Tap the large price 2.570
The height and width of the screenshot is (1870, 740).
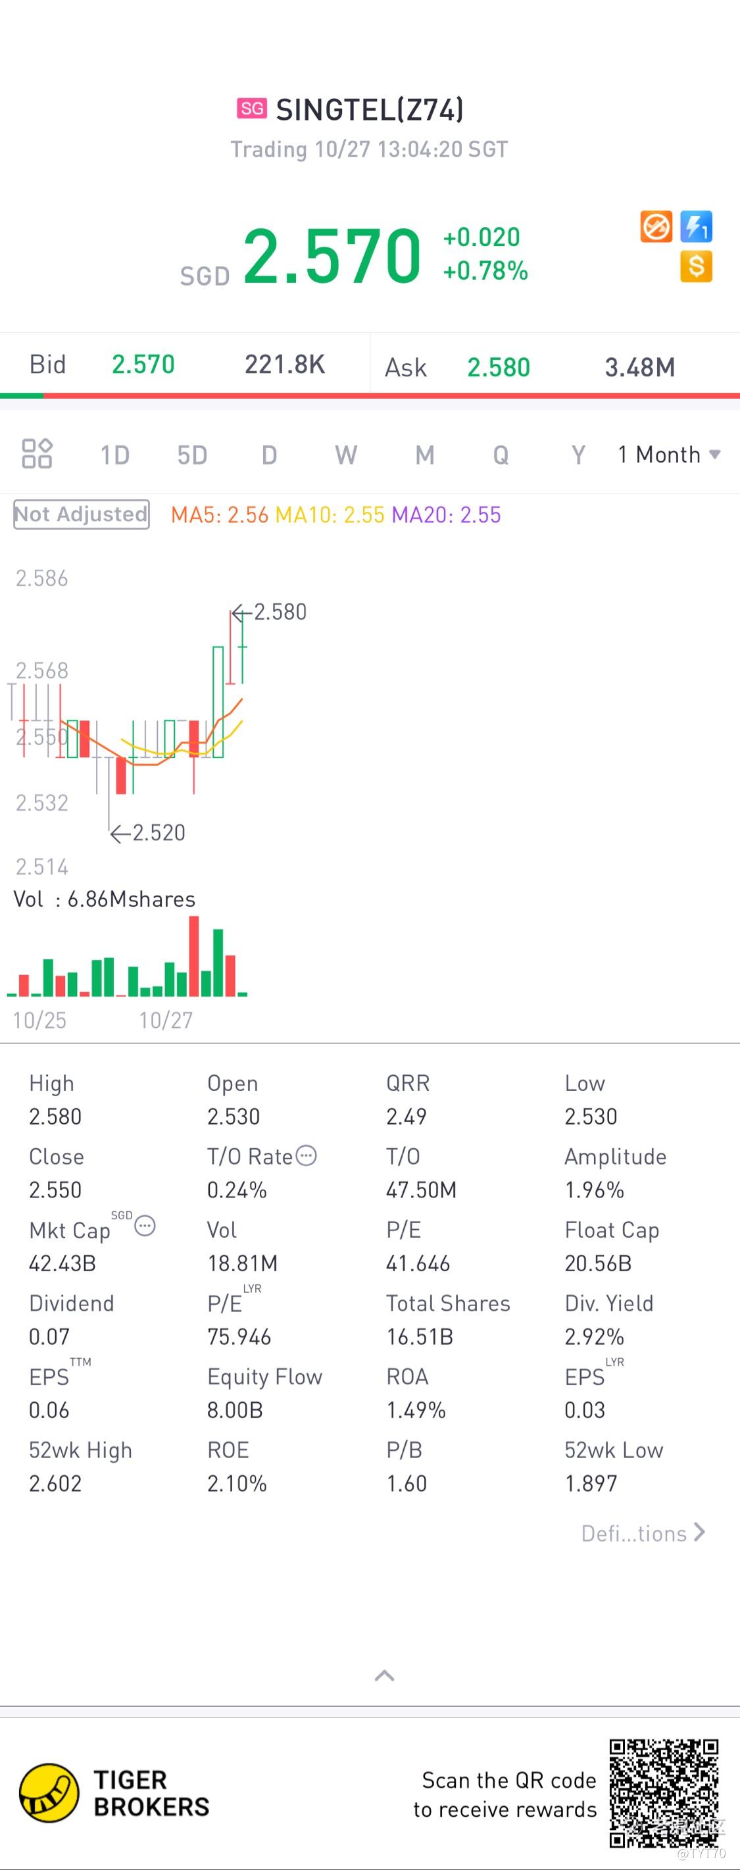[332, 255]
